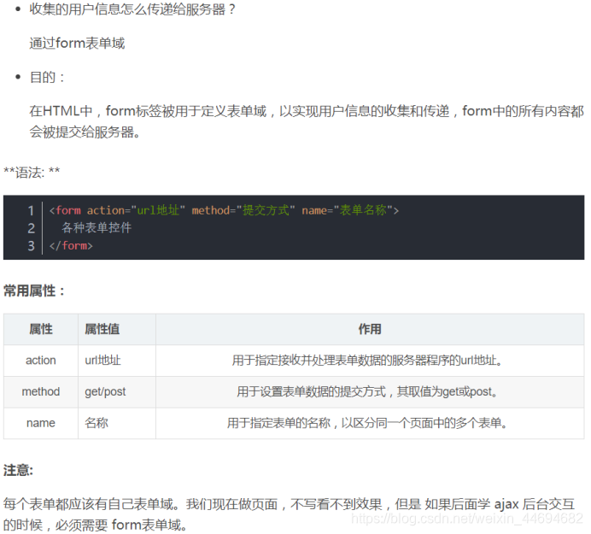Click the '属性' table header
Viewport: 591px width, 534px height.
pyautogui.click(x=41, y=329)
